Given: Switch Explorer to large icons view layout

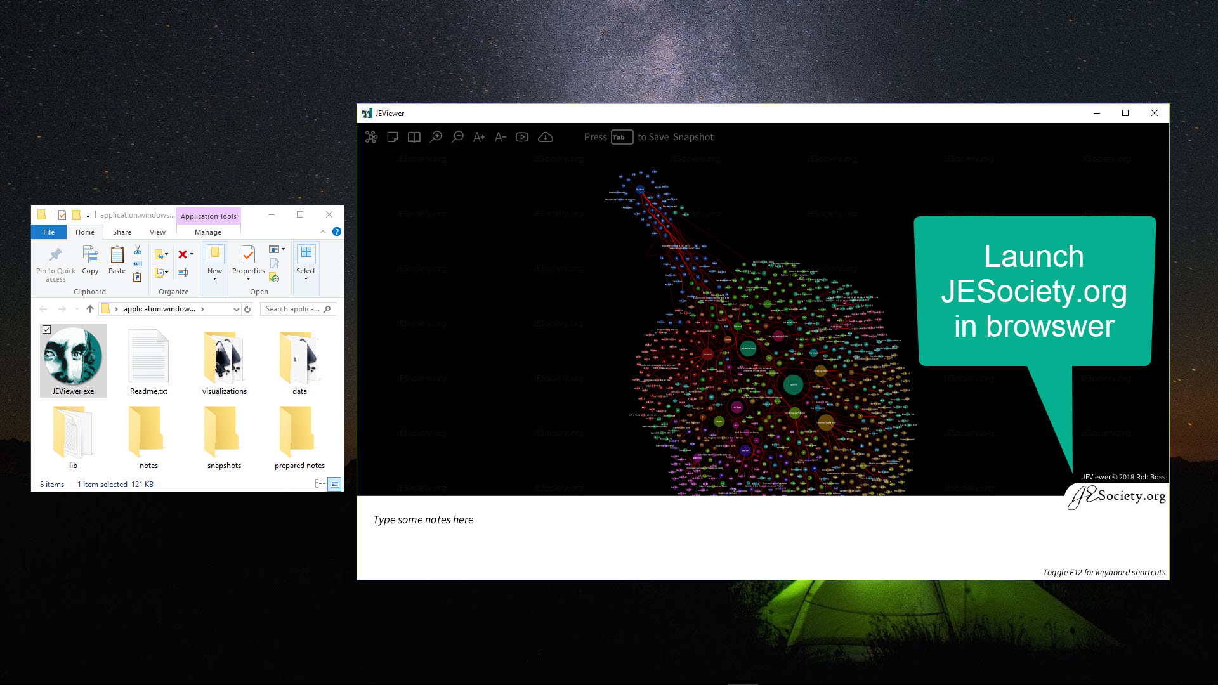Looking at the screenshot, I should pyautogui.click(x=335, y=484).
